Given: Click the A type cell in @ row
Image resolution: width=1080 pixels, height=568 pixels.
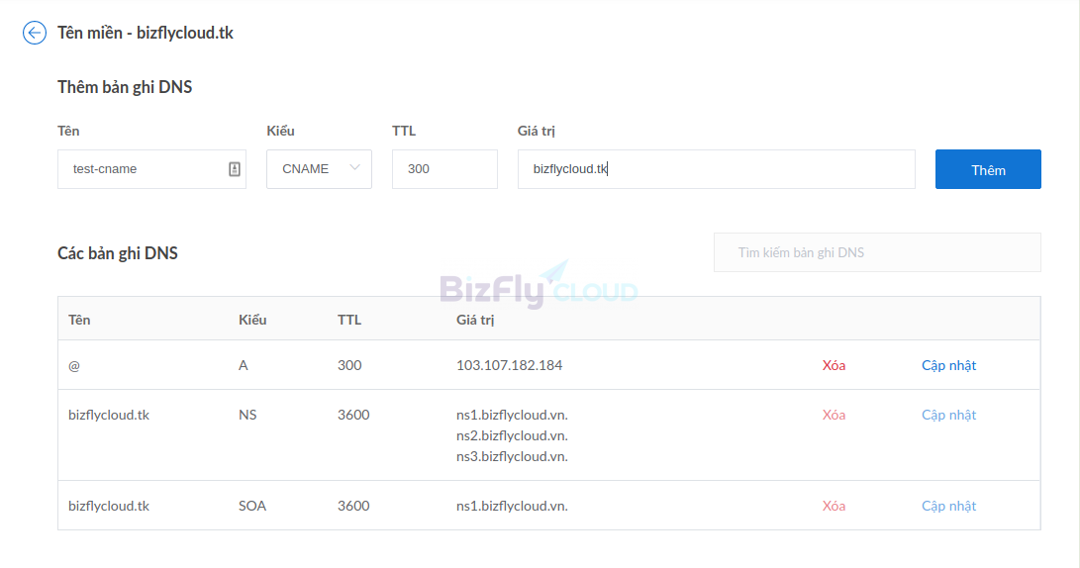Looking at the screenshot, I should tap(244, 365).
